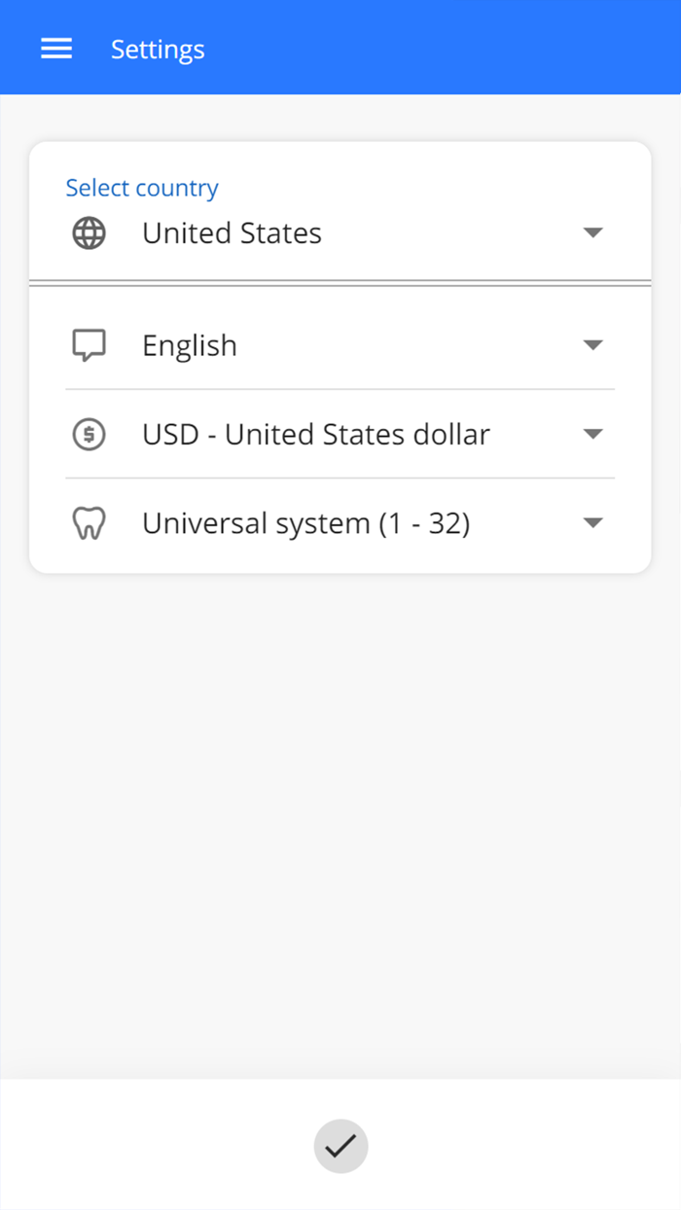The width and height of the screenshot is (681, 1210).
Task: Click the speech bubble language icon
Action: [x=90, y=345]
